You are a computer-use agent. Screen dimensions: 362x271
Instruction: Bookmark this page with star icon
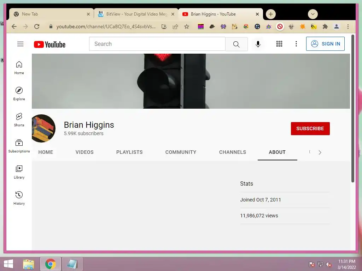(187, 26)
